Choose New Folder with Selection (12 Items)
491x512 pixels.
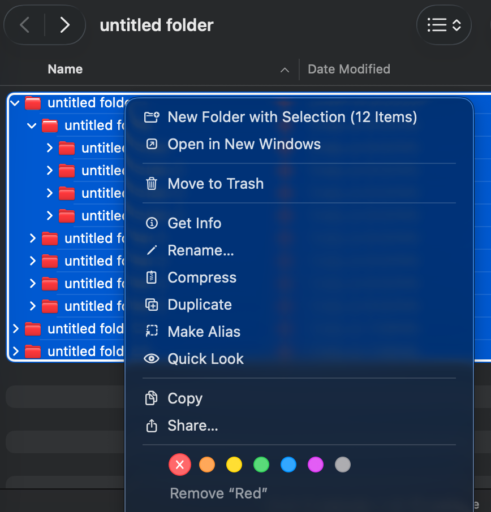tap(292, 117)
